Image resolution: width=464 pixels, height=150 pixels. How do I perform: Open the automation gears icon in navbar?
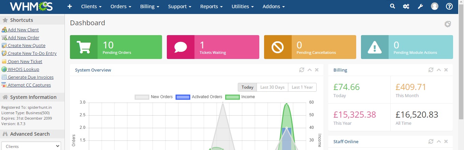tap(406, 6)
